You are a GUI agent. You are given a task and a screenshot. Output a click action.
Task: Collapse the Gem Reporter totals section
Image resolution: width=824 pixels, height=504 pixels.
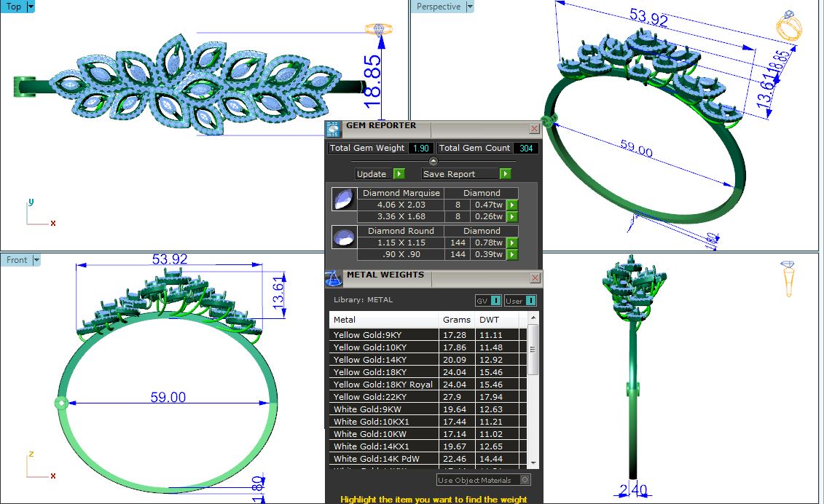[x=433, y=162]
